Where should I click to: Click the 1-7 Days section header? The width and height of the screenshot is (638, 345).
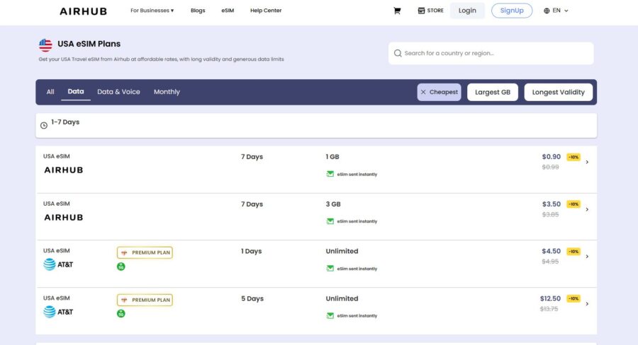click(316, 125)
